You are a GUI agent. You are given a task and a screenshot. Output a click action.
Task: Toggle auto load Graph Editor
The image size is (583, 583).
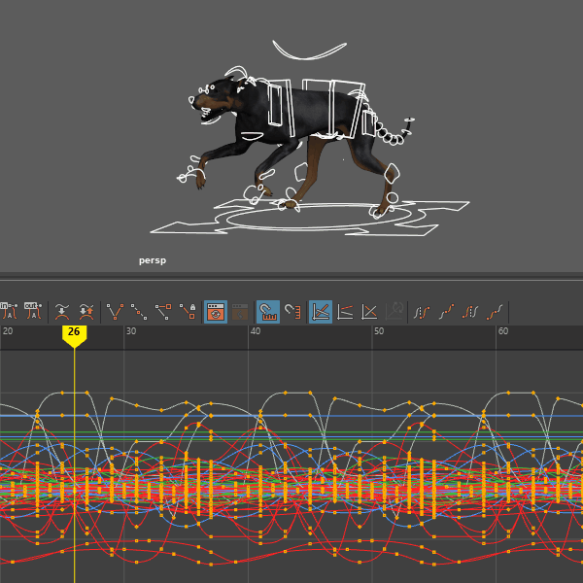(x=216, y=312)
